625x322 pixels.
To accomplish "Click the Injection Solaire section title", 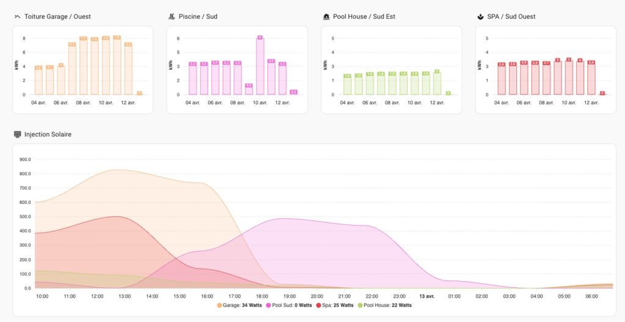I will [x=48, y=134].
